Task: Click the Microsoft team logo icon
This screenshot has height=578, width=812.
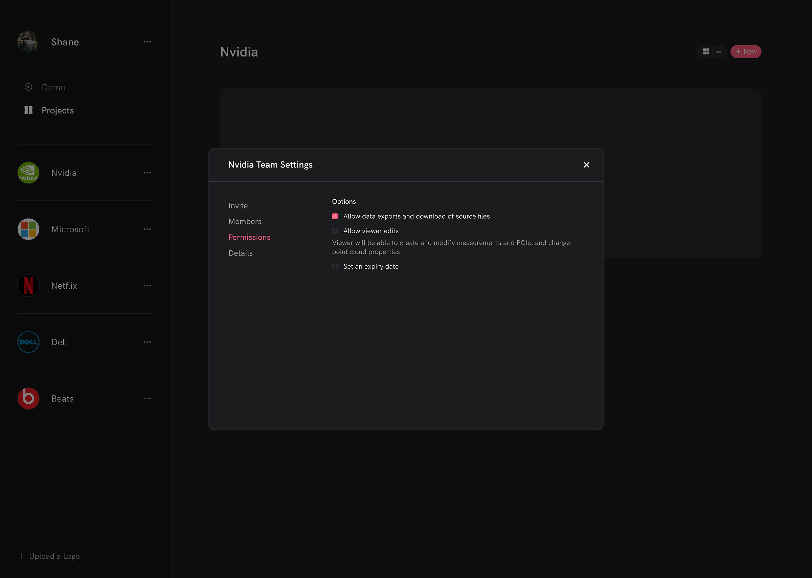Action: (x=28, y=229)
